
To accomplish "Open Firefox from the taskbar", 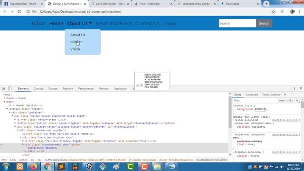I will [34, 167].
